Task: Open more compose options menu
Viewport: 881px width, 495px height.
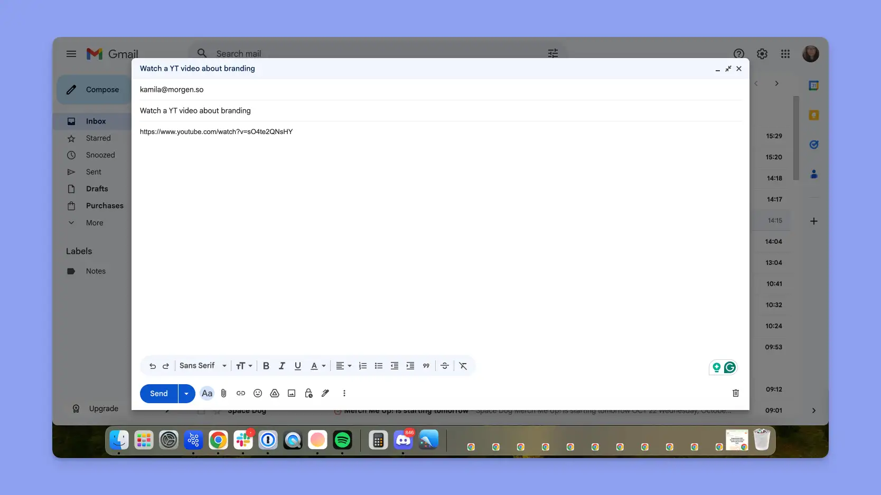Action: pyautogui.click(x=344, y=393)
